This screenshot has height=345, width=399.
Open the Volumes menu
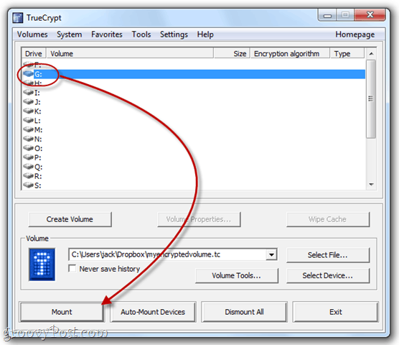click(x=32, y=34)
